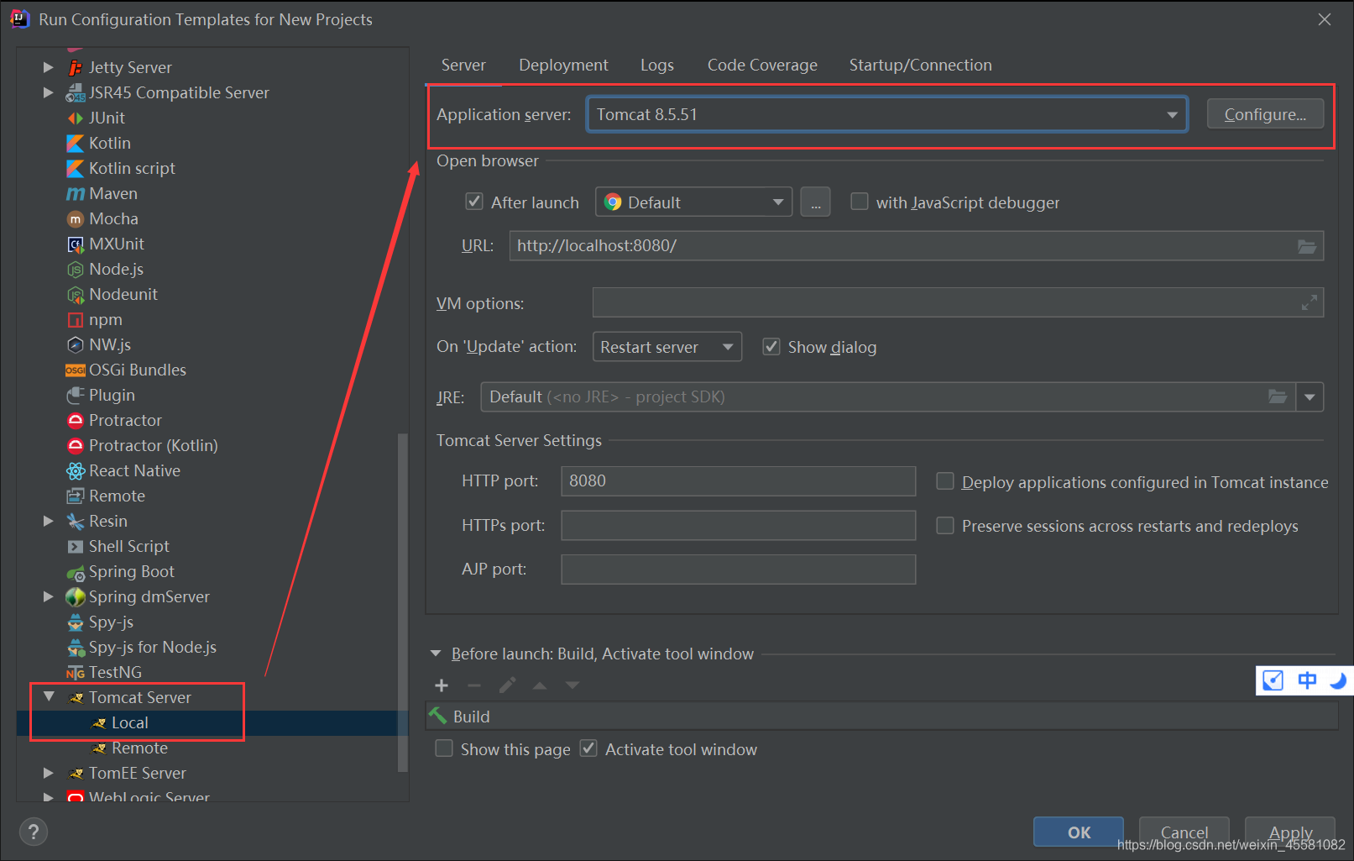Expand the VM options field

coord(1309,302)
